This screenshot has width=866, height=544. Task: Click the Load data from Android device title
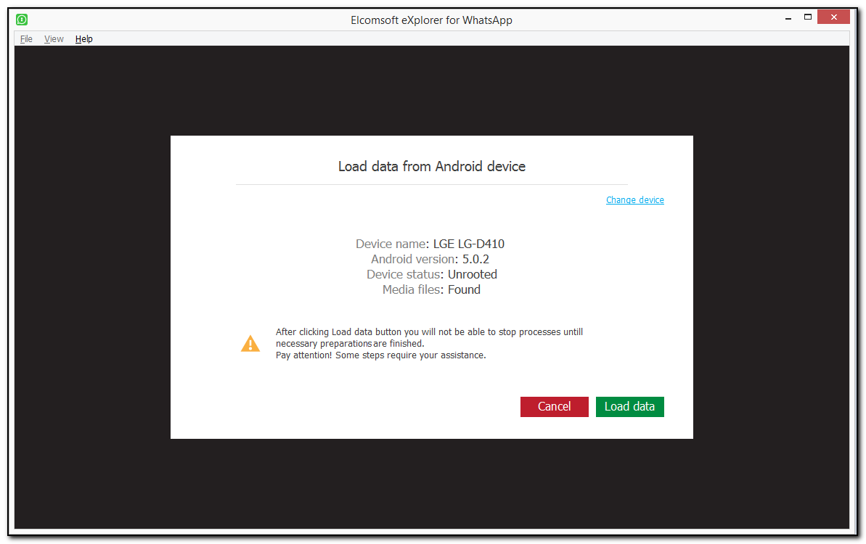431,166
